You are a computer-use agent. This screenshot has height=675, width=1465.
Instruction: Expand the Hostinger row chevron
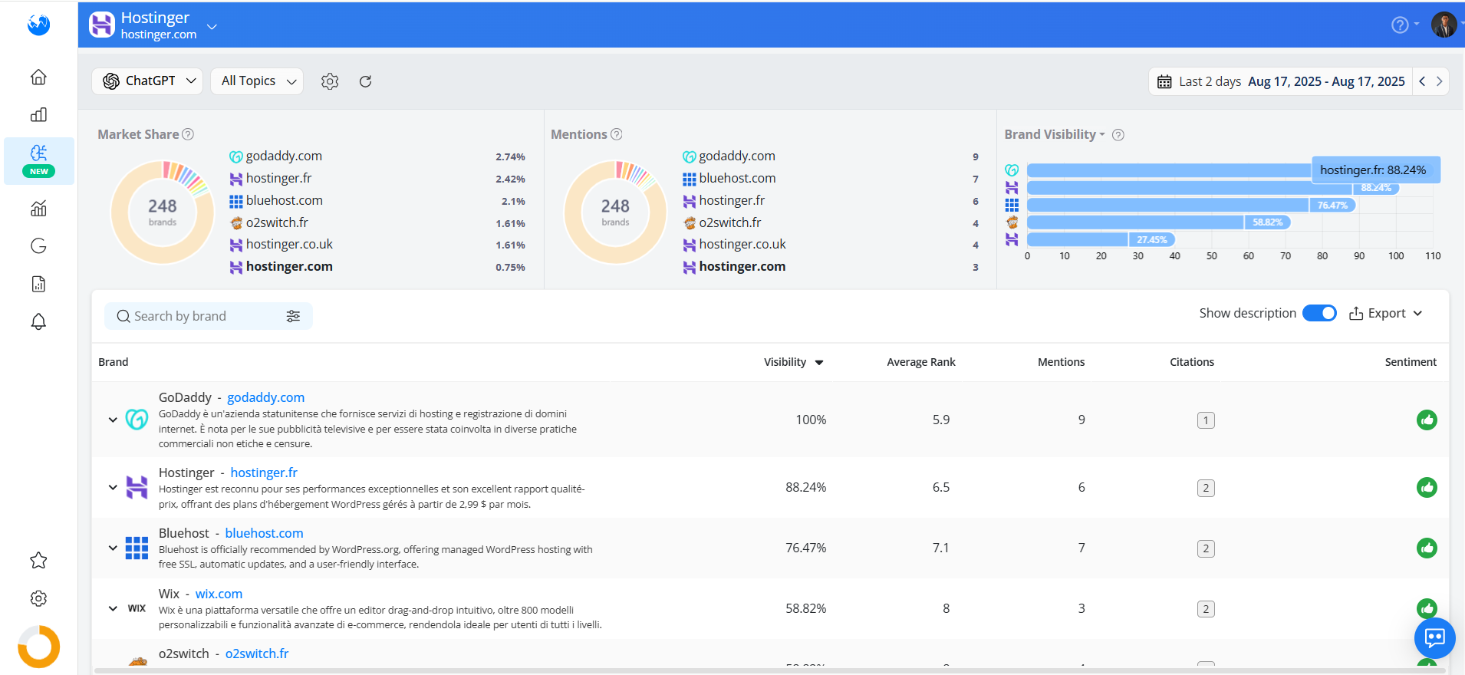click(113, 487)
